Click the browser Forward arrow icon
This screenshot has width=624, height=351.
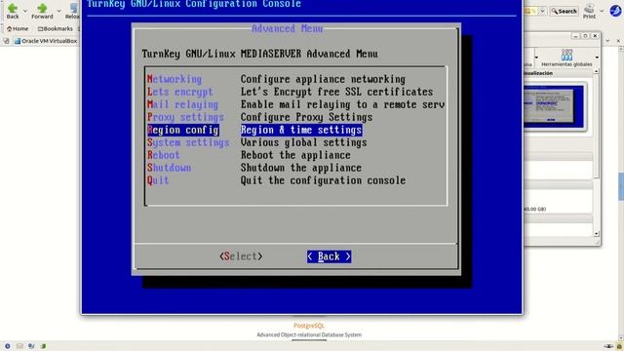click(42, 8)
